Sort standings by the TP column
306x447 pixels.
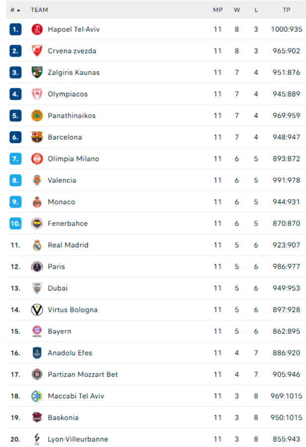click(x=286, y=9)
